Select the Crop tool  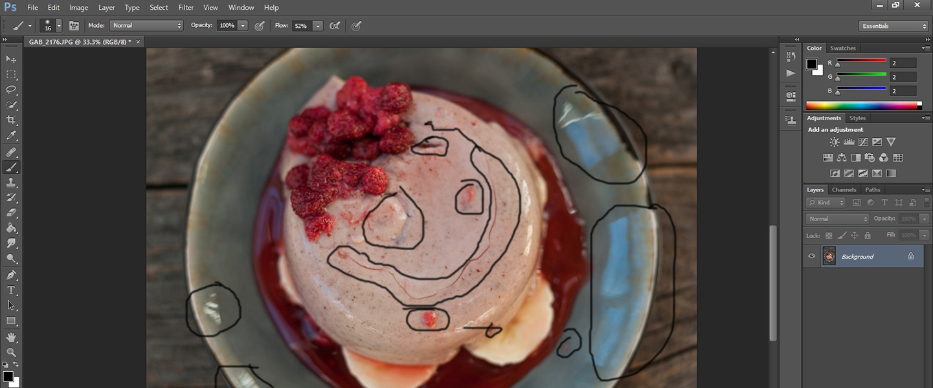(11, 120)
